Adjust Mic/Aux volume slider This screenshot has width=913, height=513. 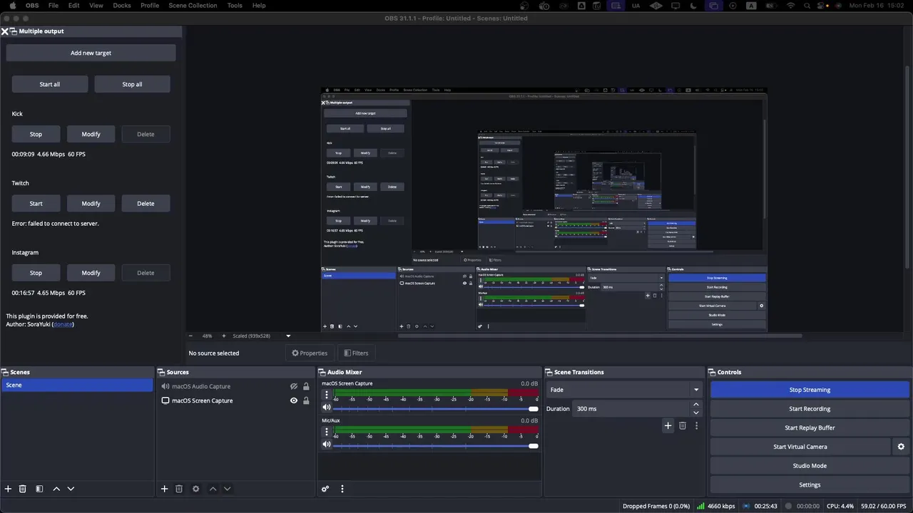436,445
